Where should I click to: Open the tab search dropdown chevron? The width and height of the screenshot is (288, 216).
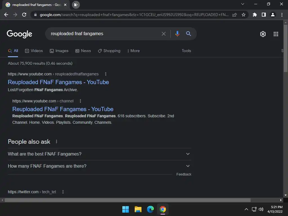click(243, 4)
